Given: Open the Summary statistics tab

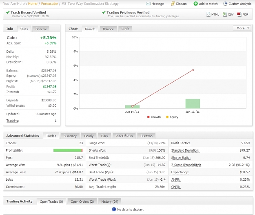Looking at the screenshot, I should click(x=70, y=136).
